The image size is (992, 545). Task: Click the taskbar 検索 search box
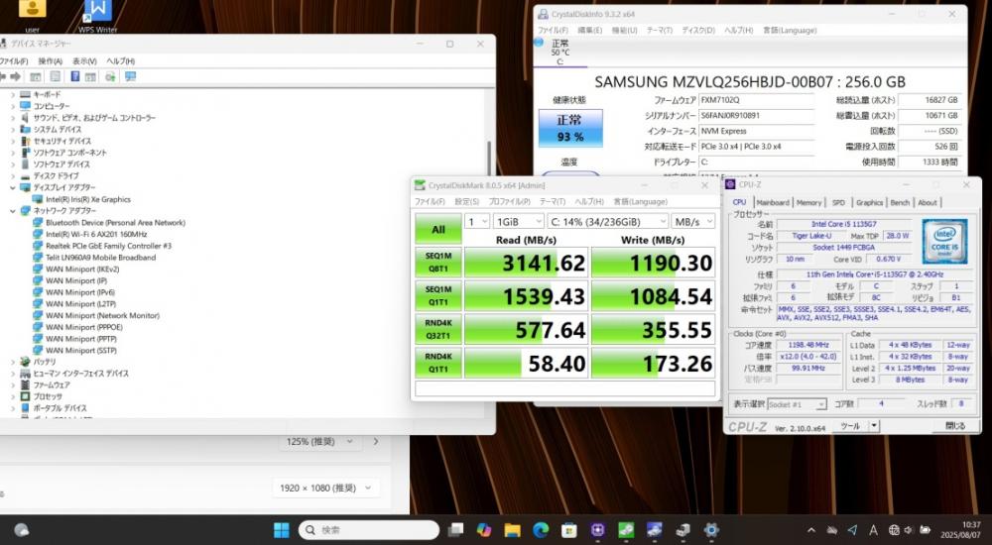click(x=369, y=530)
